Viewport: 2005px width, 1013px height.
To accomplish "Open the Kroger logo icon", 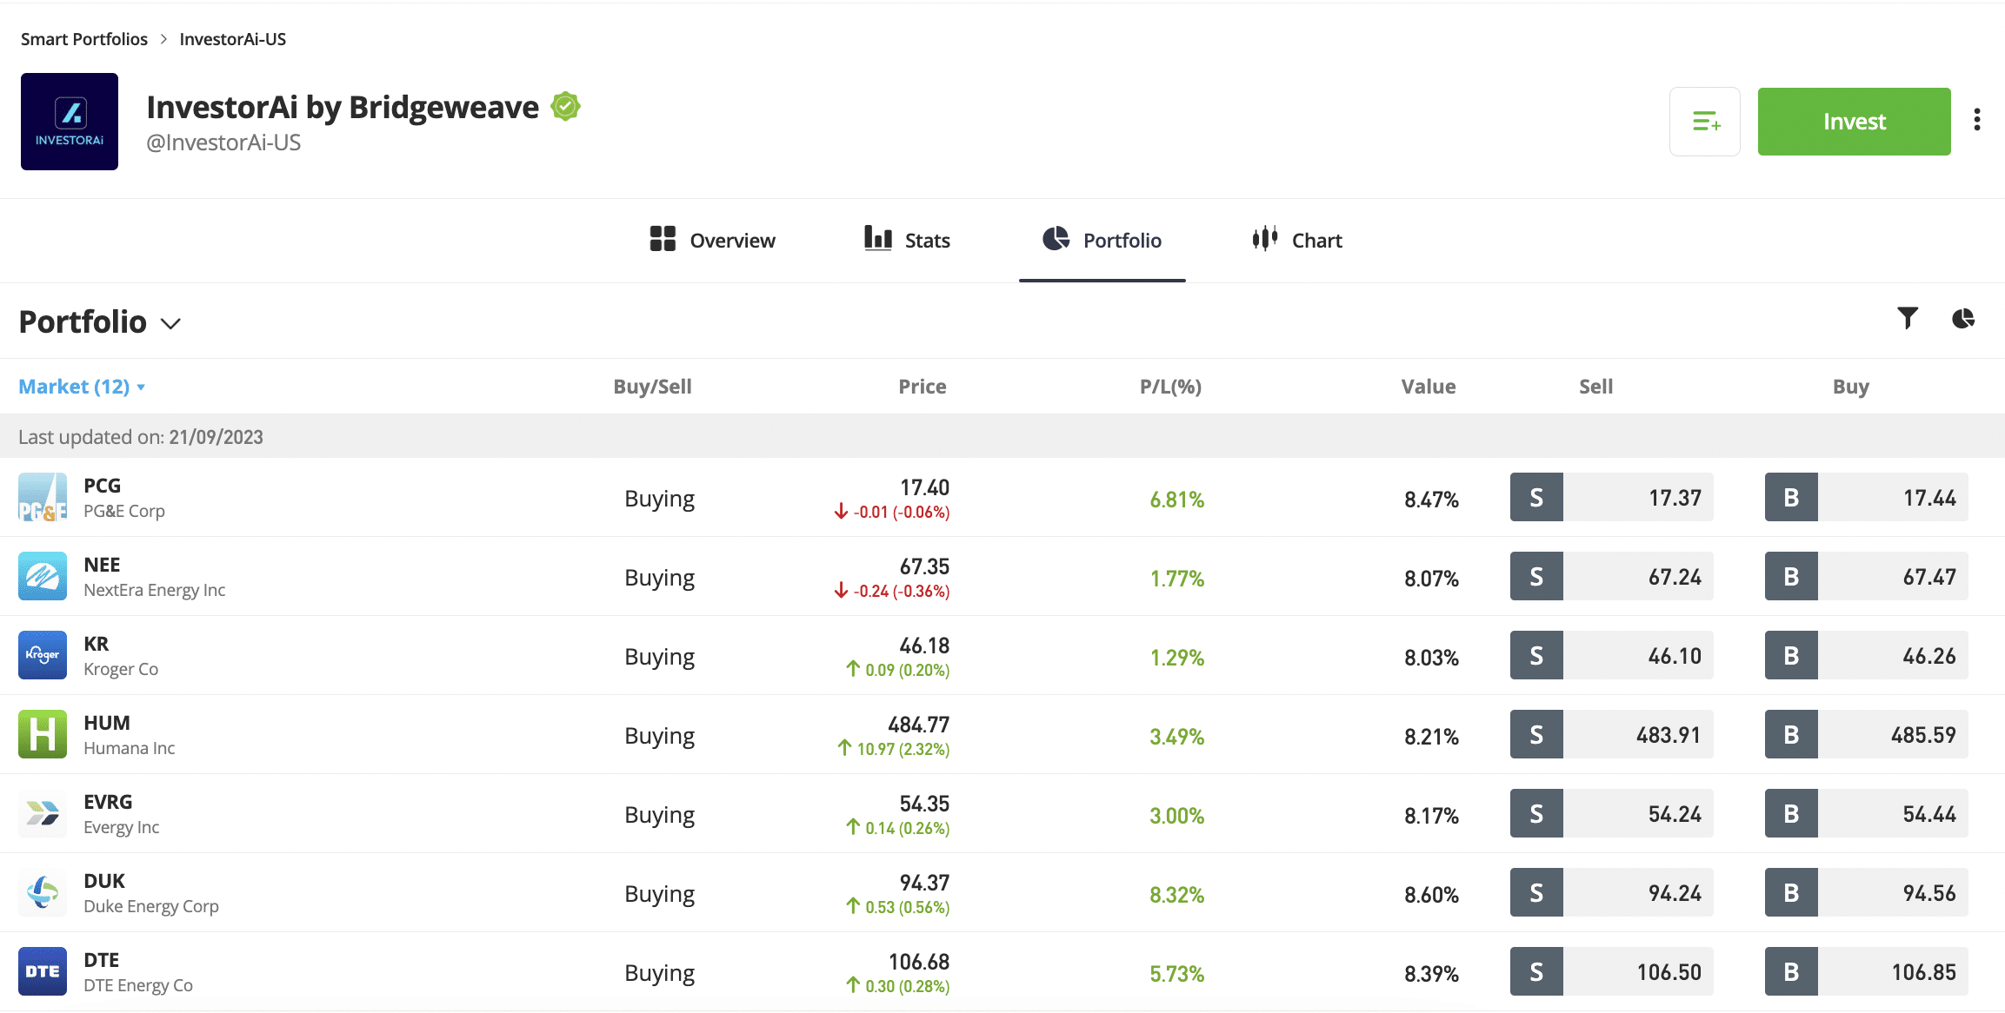I will [x=43, y=655].
